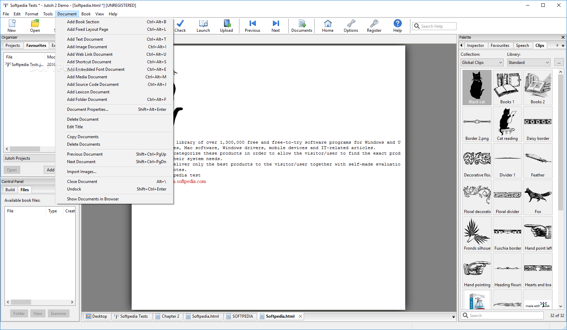
Task: Select the Daisy border clip
Action: click(538, 124)
